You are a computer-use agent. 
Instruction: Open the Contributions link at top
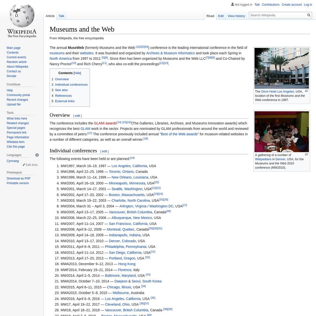(x=270, y=5)
